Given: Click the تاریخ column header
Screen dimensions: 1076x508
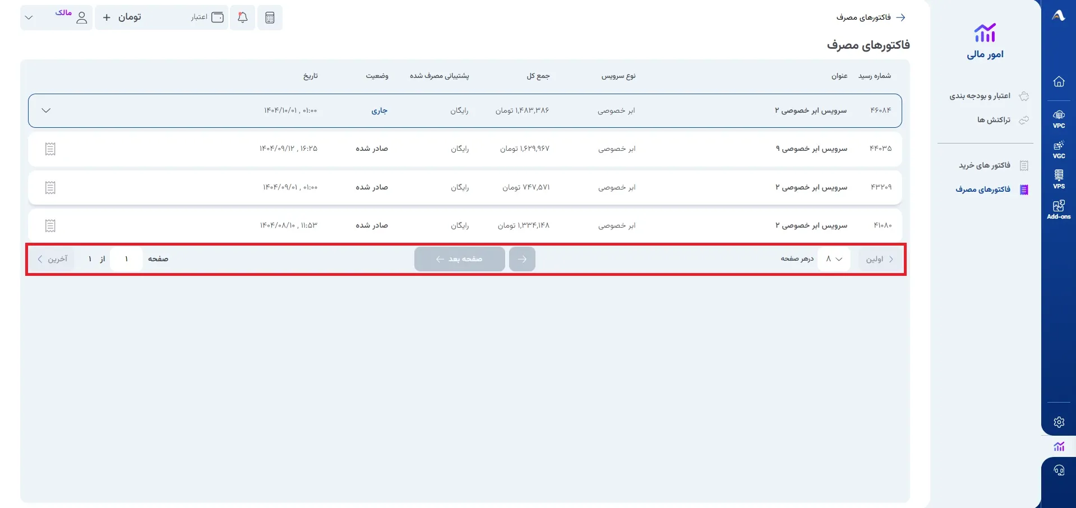Looking at the screenshot, I should (x=311, y=76).
